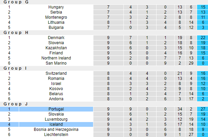This screenshot has width=208, height=137.
Task: Open the San Marino team link
Action: coord(56,63)
